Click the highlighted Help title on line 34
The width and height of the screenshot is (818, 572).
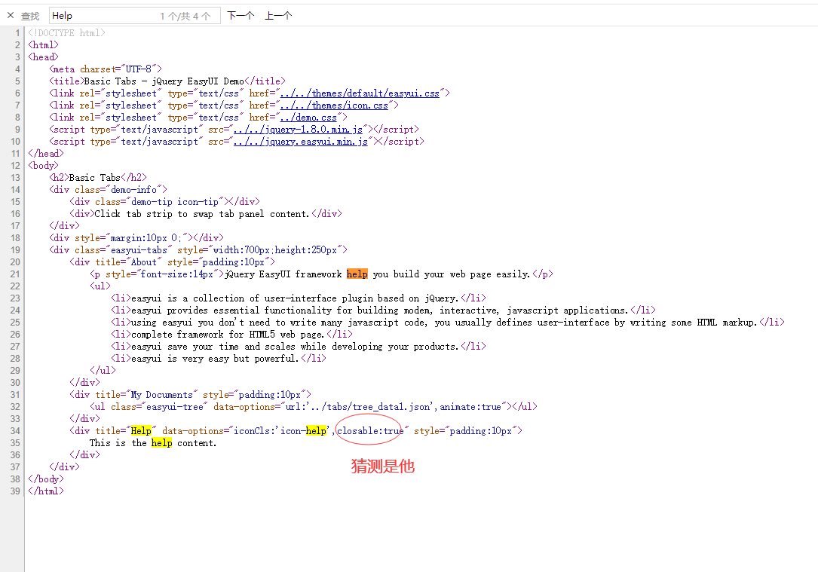pos(141,430)
